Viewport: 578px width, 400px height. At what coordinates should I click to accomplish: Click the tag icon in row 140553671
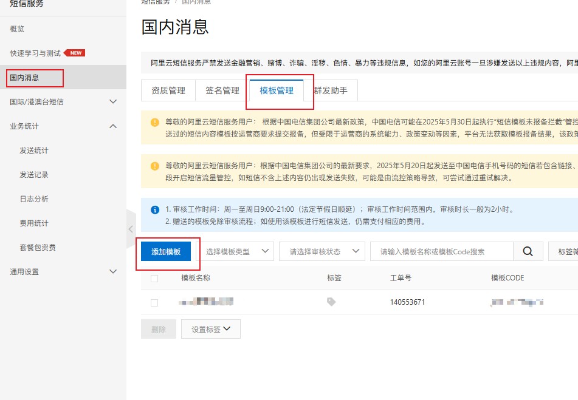point(331,302)
